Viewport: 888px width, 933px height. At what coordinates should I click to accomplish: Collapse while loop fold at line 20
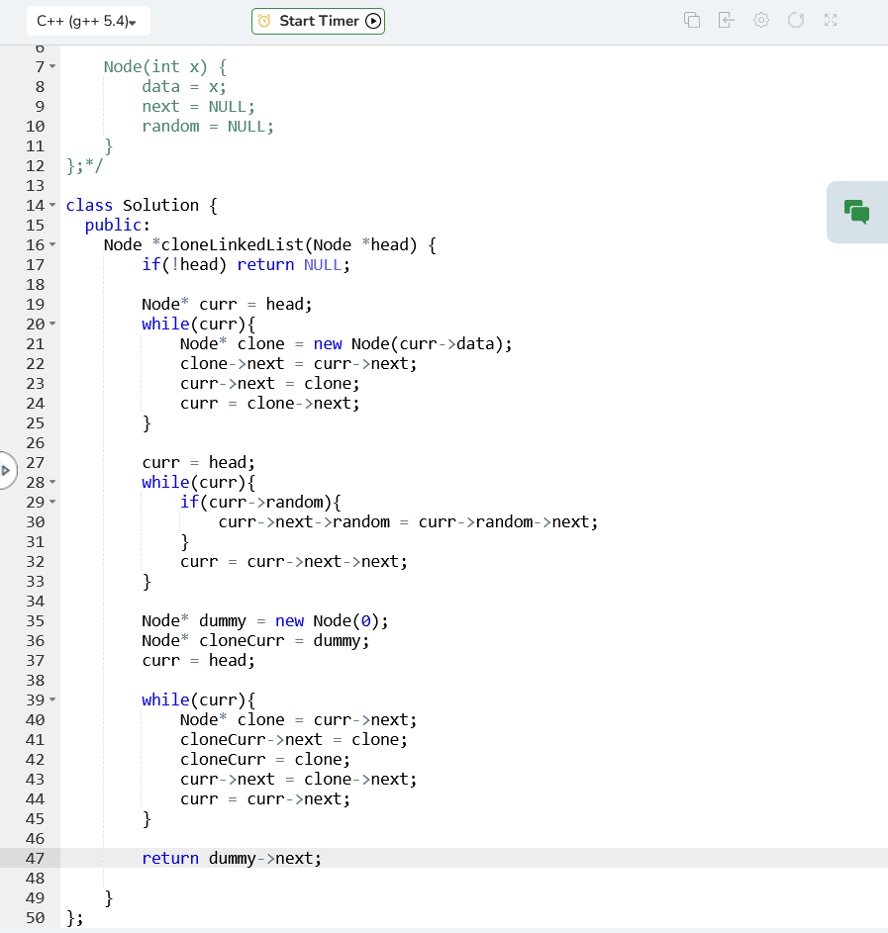coord(52,324)
